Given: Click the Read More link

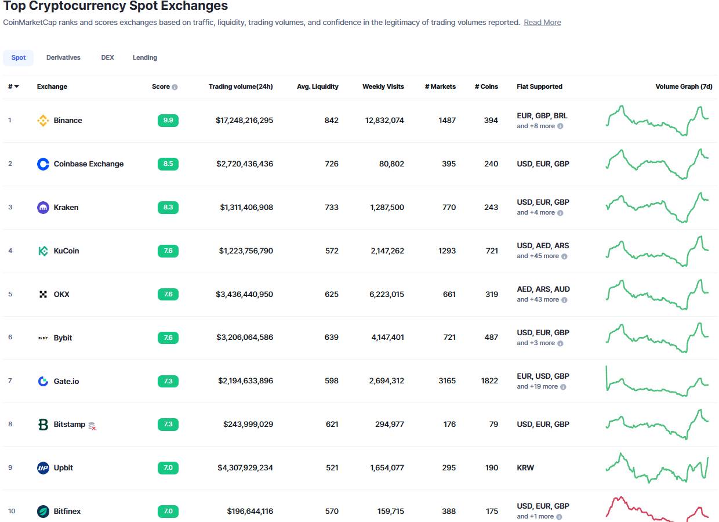Looking at the screenshot, I should [542, 22].
